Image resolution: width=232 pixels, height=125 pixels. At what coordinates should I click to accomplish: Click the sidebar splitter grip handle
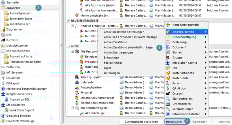point(62,46)
